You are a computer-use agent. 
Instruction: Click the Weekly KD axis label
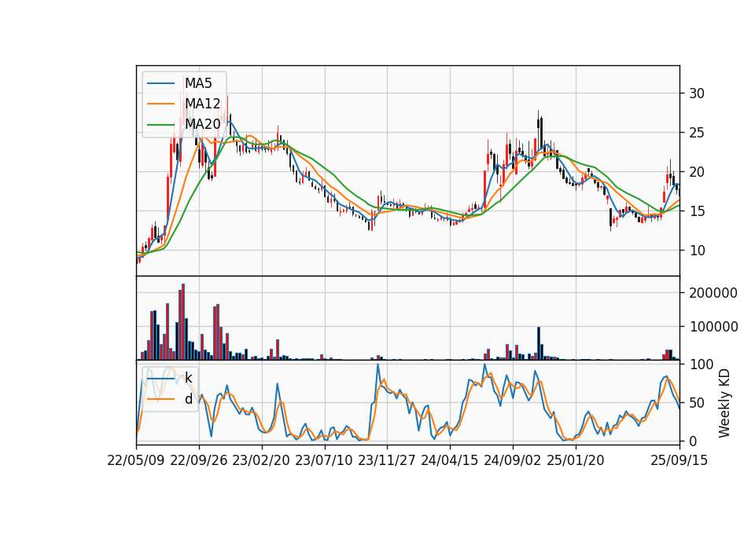724,403
